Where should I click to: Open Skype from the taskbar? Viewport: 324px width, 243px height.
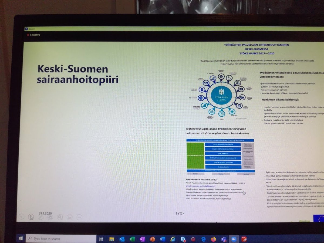coord(183,239)
